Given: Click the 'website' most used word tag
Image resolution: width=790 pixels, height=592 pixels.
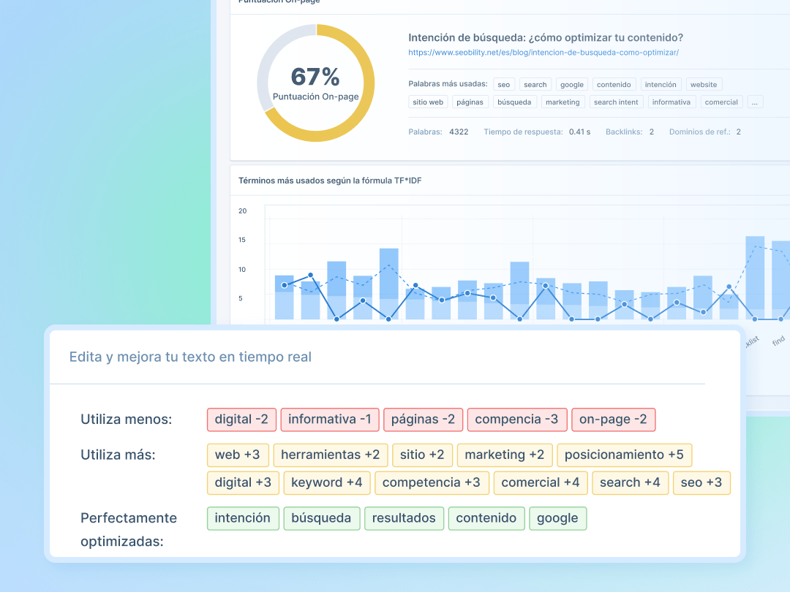Looking at the screenshot, I should [704, 85].
